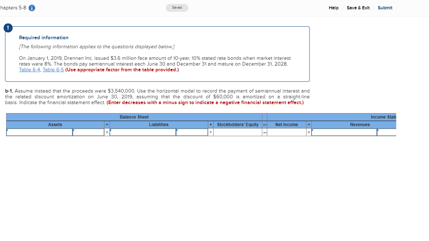Image resolution: width=429 pixels, height=241 pixels.
Task: Open the Table 6-4 link
Action: point(30,70)
